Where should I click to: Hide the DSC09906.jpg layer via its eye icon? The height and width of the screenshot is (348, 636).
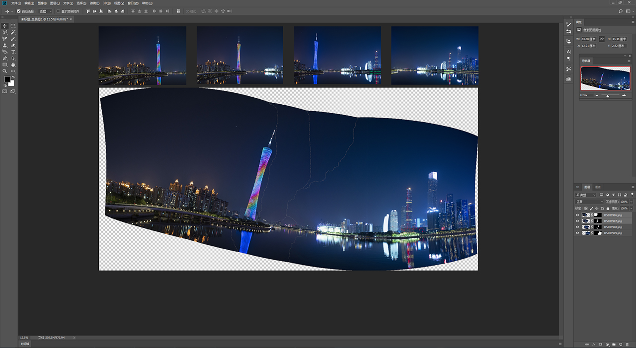click(577, 215)
